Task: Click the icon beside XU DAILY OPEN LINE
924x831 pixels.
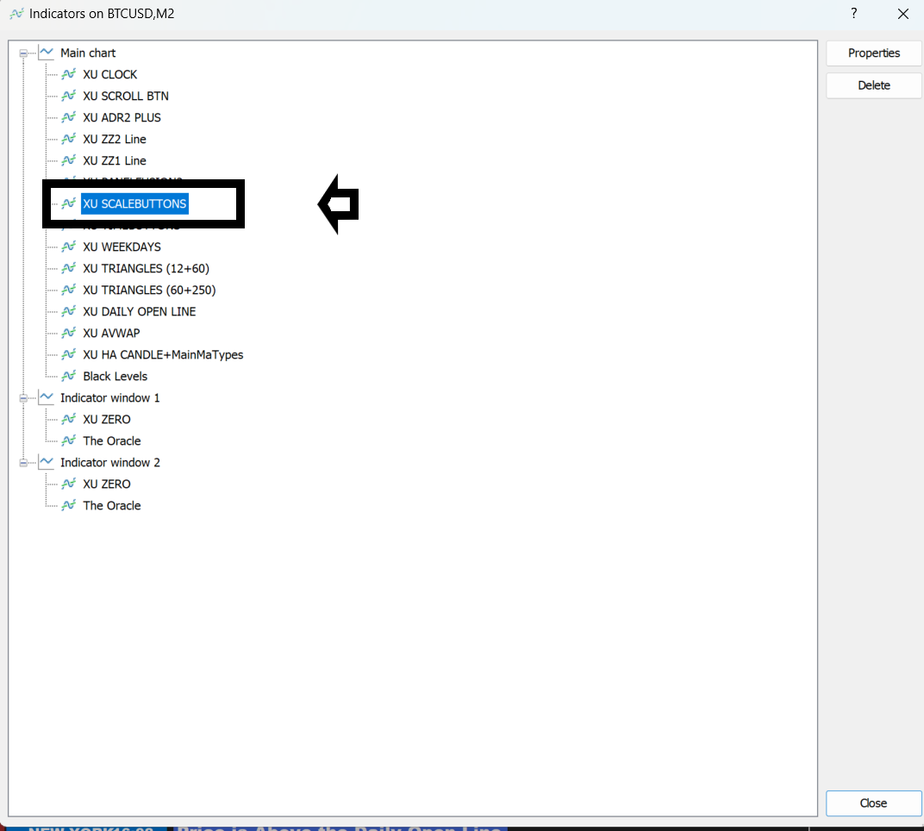Action: [x=68, y=311]
